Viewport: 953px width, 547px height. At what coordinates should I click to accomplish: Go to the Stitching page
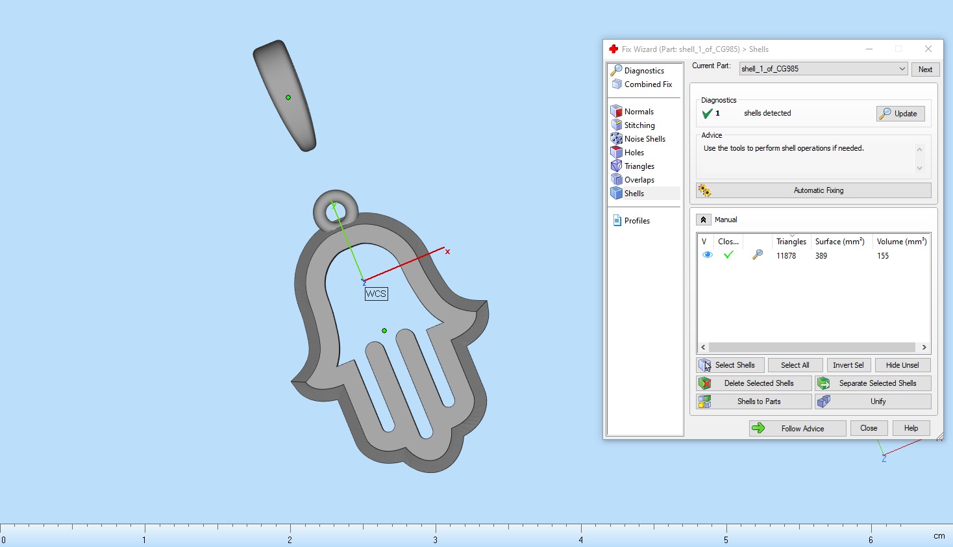coord(639,125)
